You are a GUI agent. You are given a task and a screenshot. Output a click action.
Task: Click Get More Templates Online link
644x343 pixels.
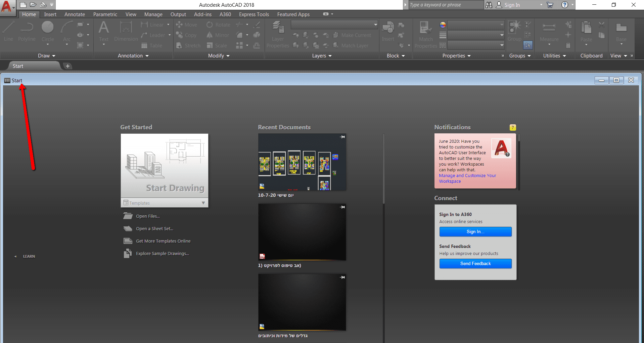tap(163, 241)
